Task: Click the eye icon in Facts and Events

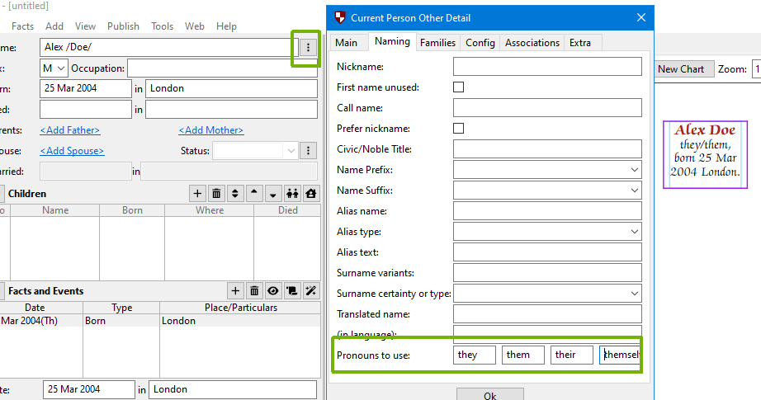Action: pos(273,291)
